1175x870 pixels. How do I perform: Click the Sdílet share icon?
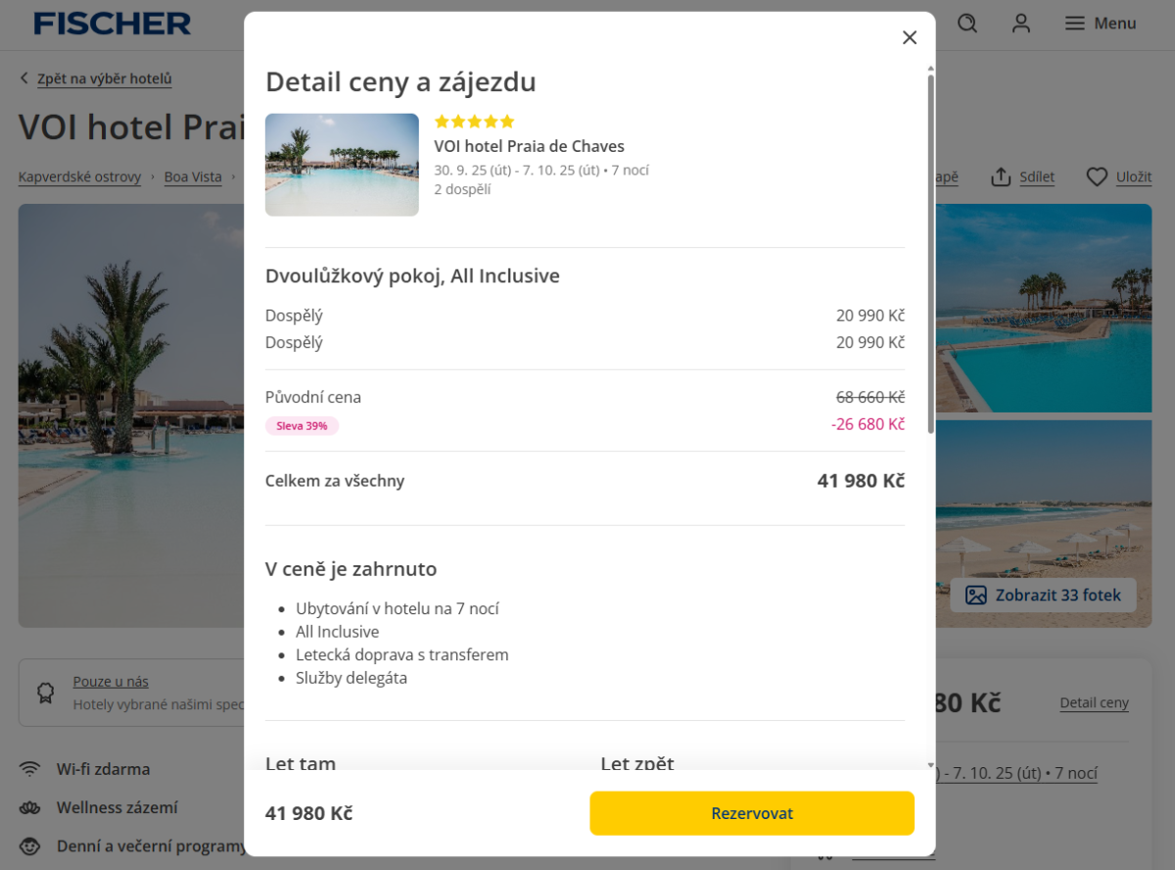[1001, 177]
